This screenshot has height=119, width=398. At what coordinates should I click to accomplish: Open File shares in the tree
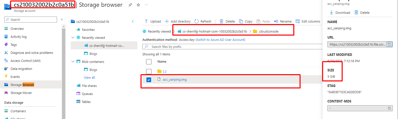click(x=89, y=86)
